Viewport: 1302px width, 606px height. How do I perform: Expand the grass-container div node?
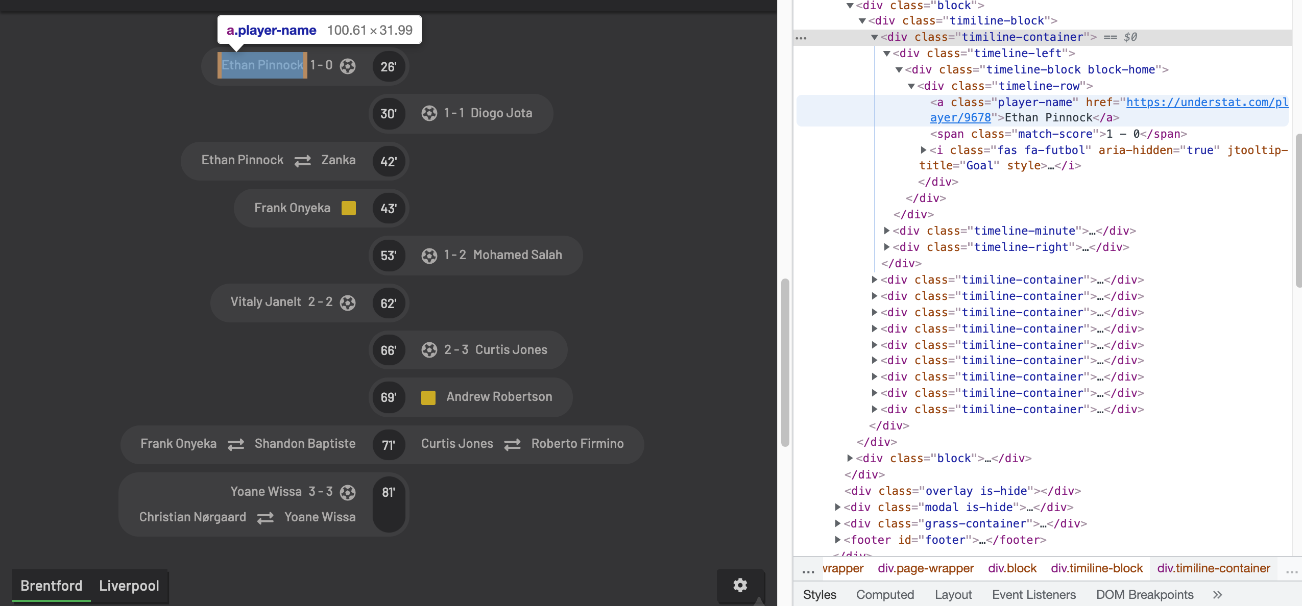(838, 523)
